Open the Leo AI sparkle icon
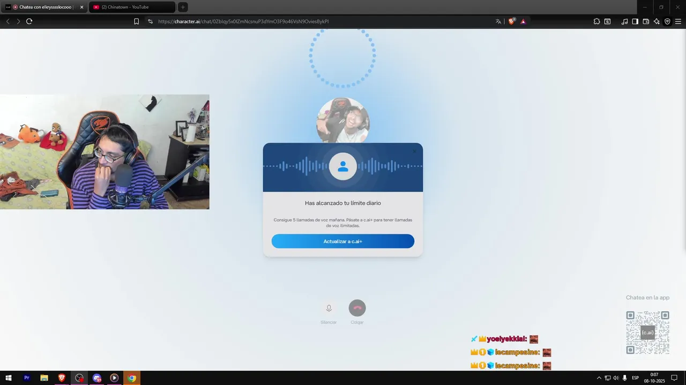The height and width of the screenshot is (385, 686). (x=657, y=21)
